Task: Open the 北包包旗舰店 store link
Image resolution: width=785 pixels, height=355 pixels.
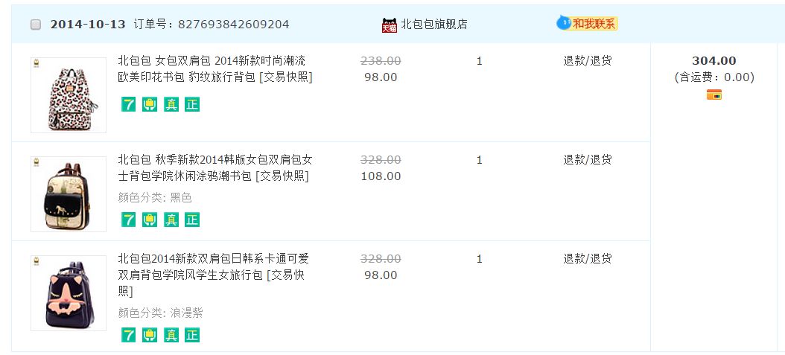Action: (434, 25)
